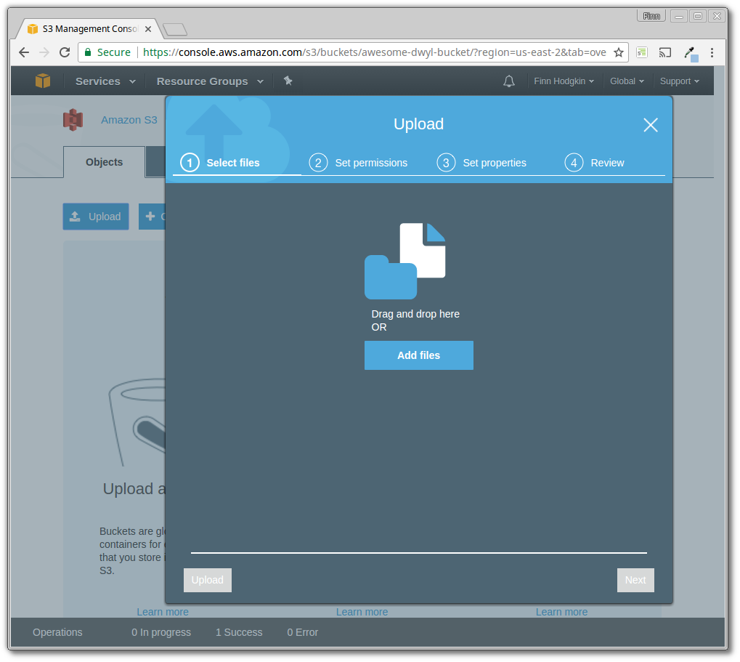Open the Finn Hodgkin account dropdown
This screenshot has height=662, width=740.
564,81
